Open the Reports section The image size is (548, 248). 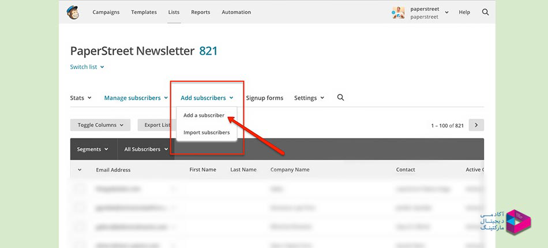click(201, 12)
